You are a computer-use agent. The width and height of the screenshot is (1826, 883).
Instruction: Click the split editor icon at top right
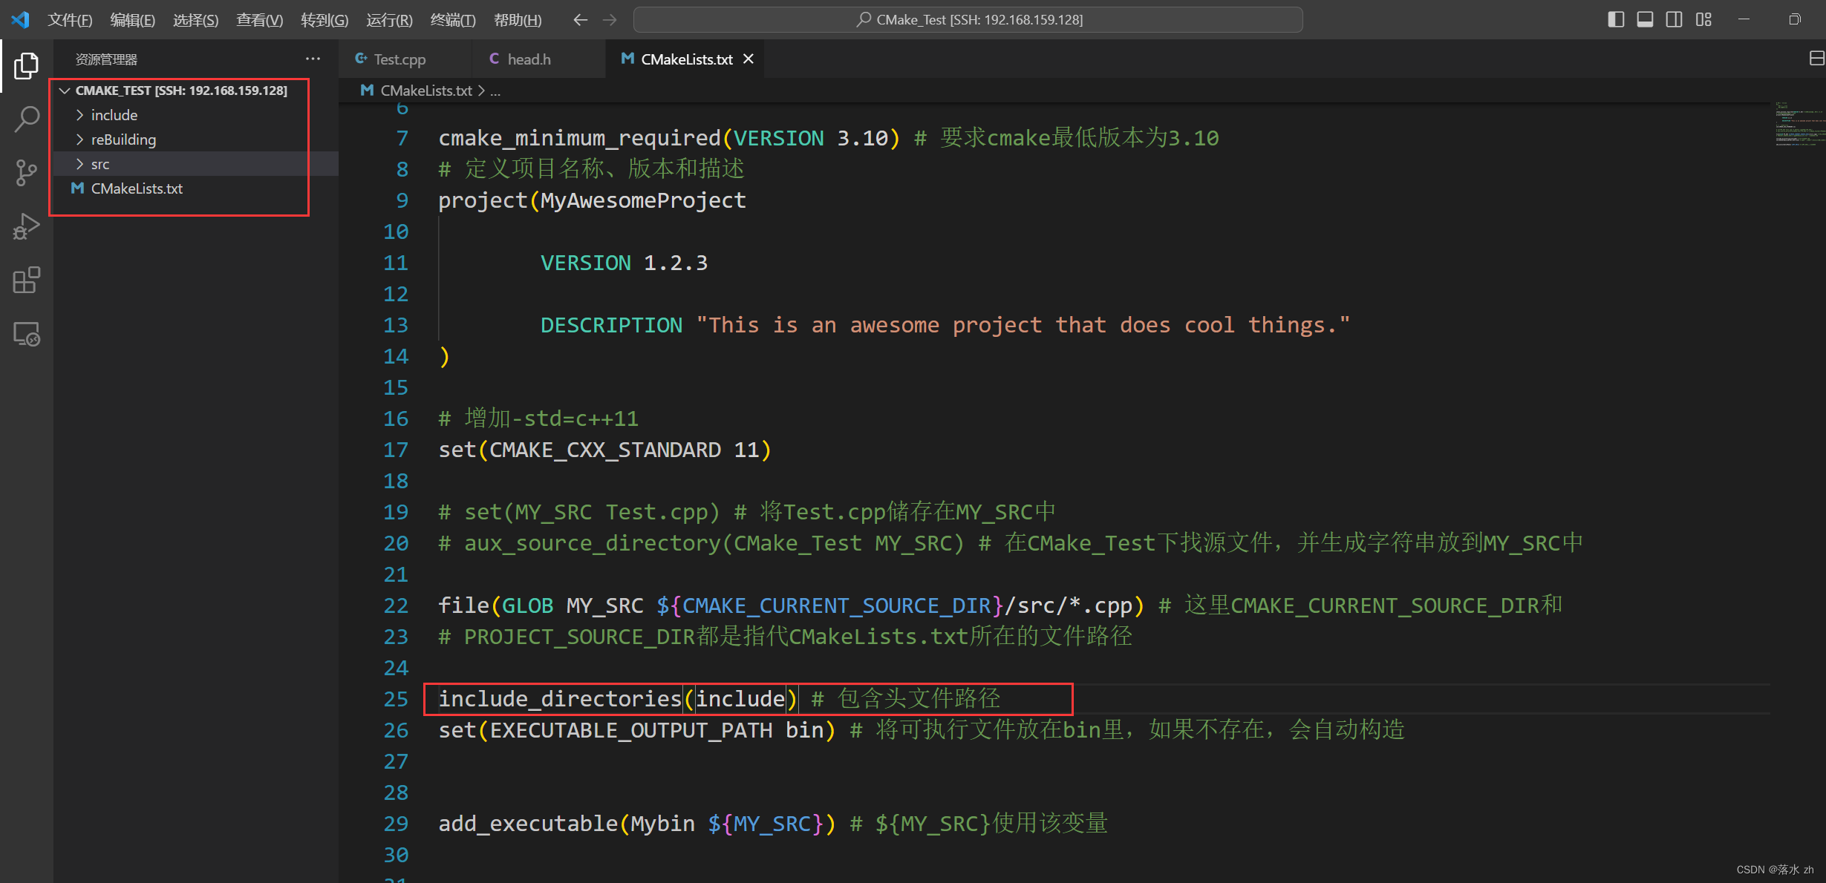[1816, 59]
